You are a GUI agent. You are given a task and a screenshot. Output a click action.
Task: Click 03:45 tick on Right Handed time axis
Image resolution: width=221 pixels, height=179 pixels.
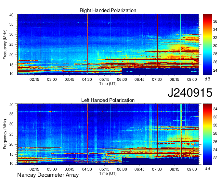tap(69, 79)
